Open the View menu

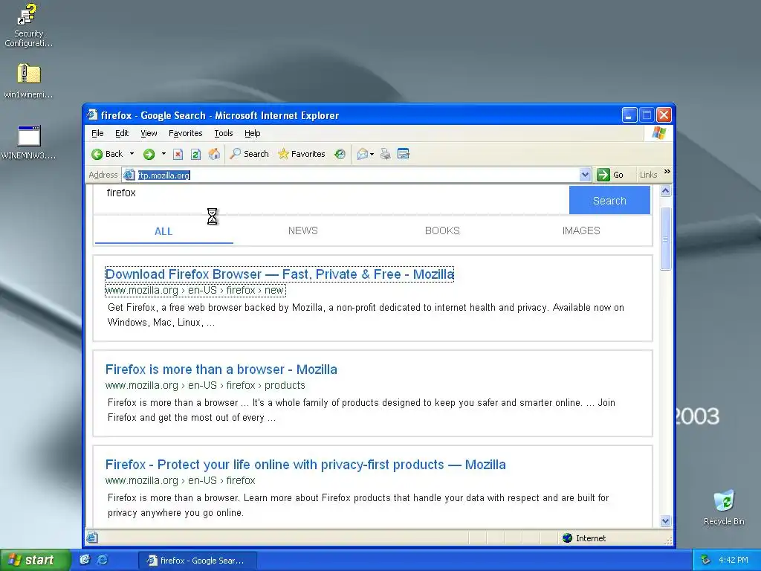[x=149, y=133]
